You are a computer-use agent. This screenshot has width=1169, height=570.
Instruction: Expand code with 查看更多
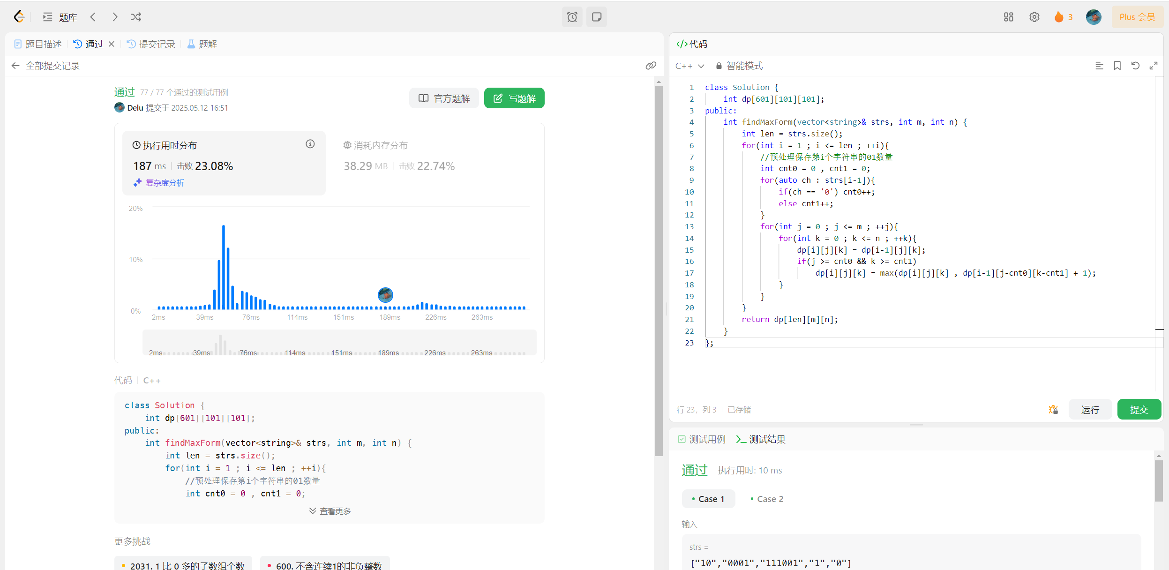[x=330, y=511]
